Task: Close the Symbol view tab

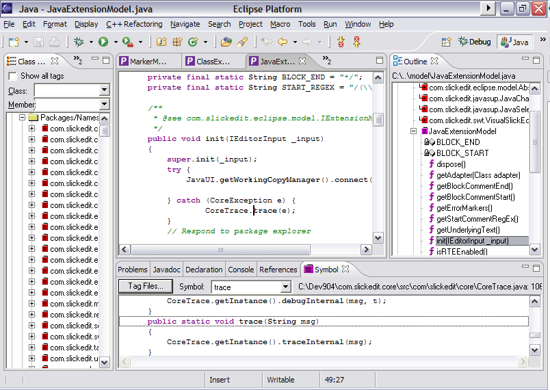Action: pos(345,270)
